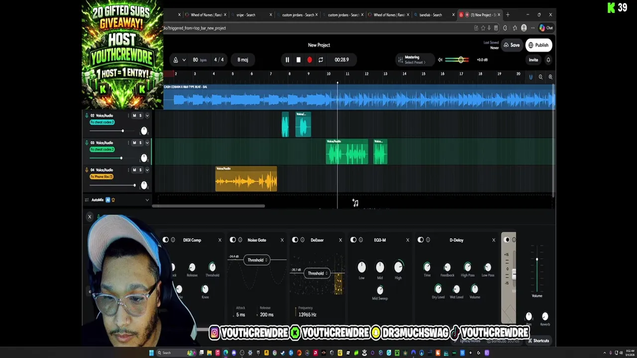Viewport: 637px width, 358px height.
Task: Start recording with the red record button
Action: (x=310, y=60)
